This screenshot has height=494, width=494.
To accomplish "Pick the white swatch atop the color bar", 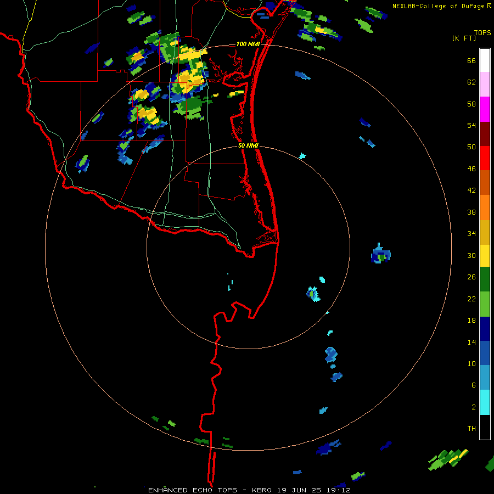I will [x=485, y=60].
